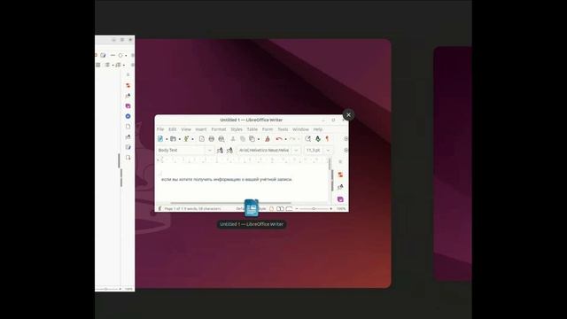Image resolution: width=567 pixels, height=319 pixels.
Task: Click Accessibility Check icon in left window sidebar
Action: click(128, 158)
